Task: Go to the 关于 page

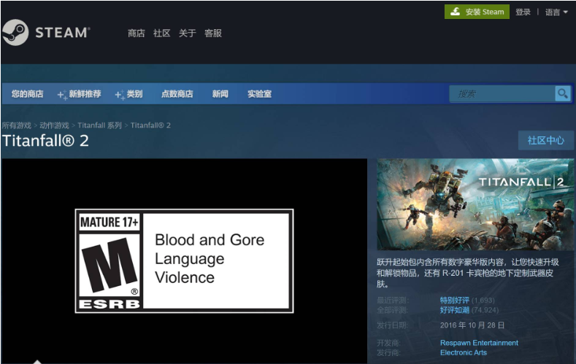Action: click(187, 33)
